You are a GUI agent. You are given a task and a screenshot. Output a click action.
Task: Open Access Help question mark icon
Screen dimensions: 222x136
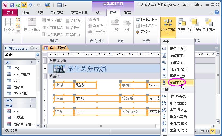click(217, 12)
